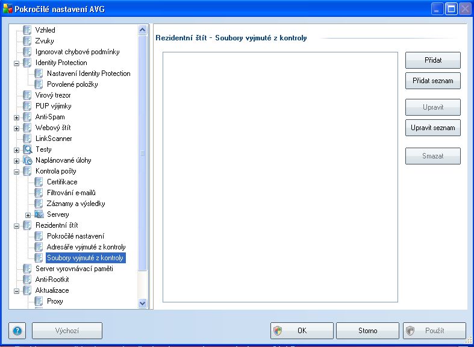This screenshot has height=347, width=474.
Task: Open Virový trezor settings
Action: pyautogui.click(x=53, y=95)
